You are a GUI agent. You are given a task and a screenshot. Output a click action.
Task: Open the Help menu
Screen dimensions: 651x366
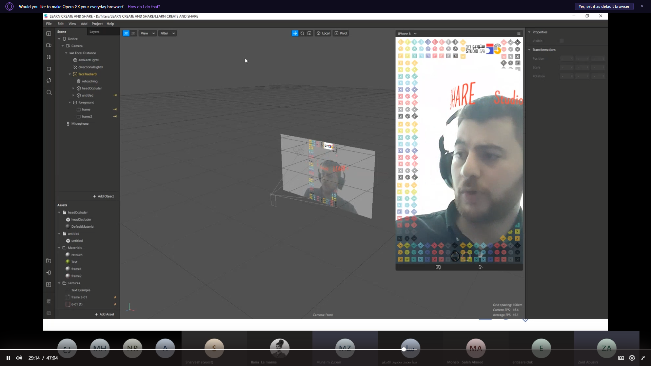[110, 24]
